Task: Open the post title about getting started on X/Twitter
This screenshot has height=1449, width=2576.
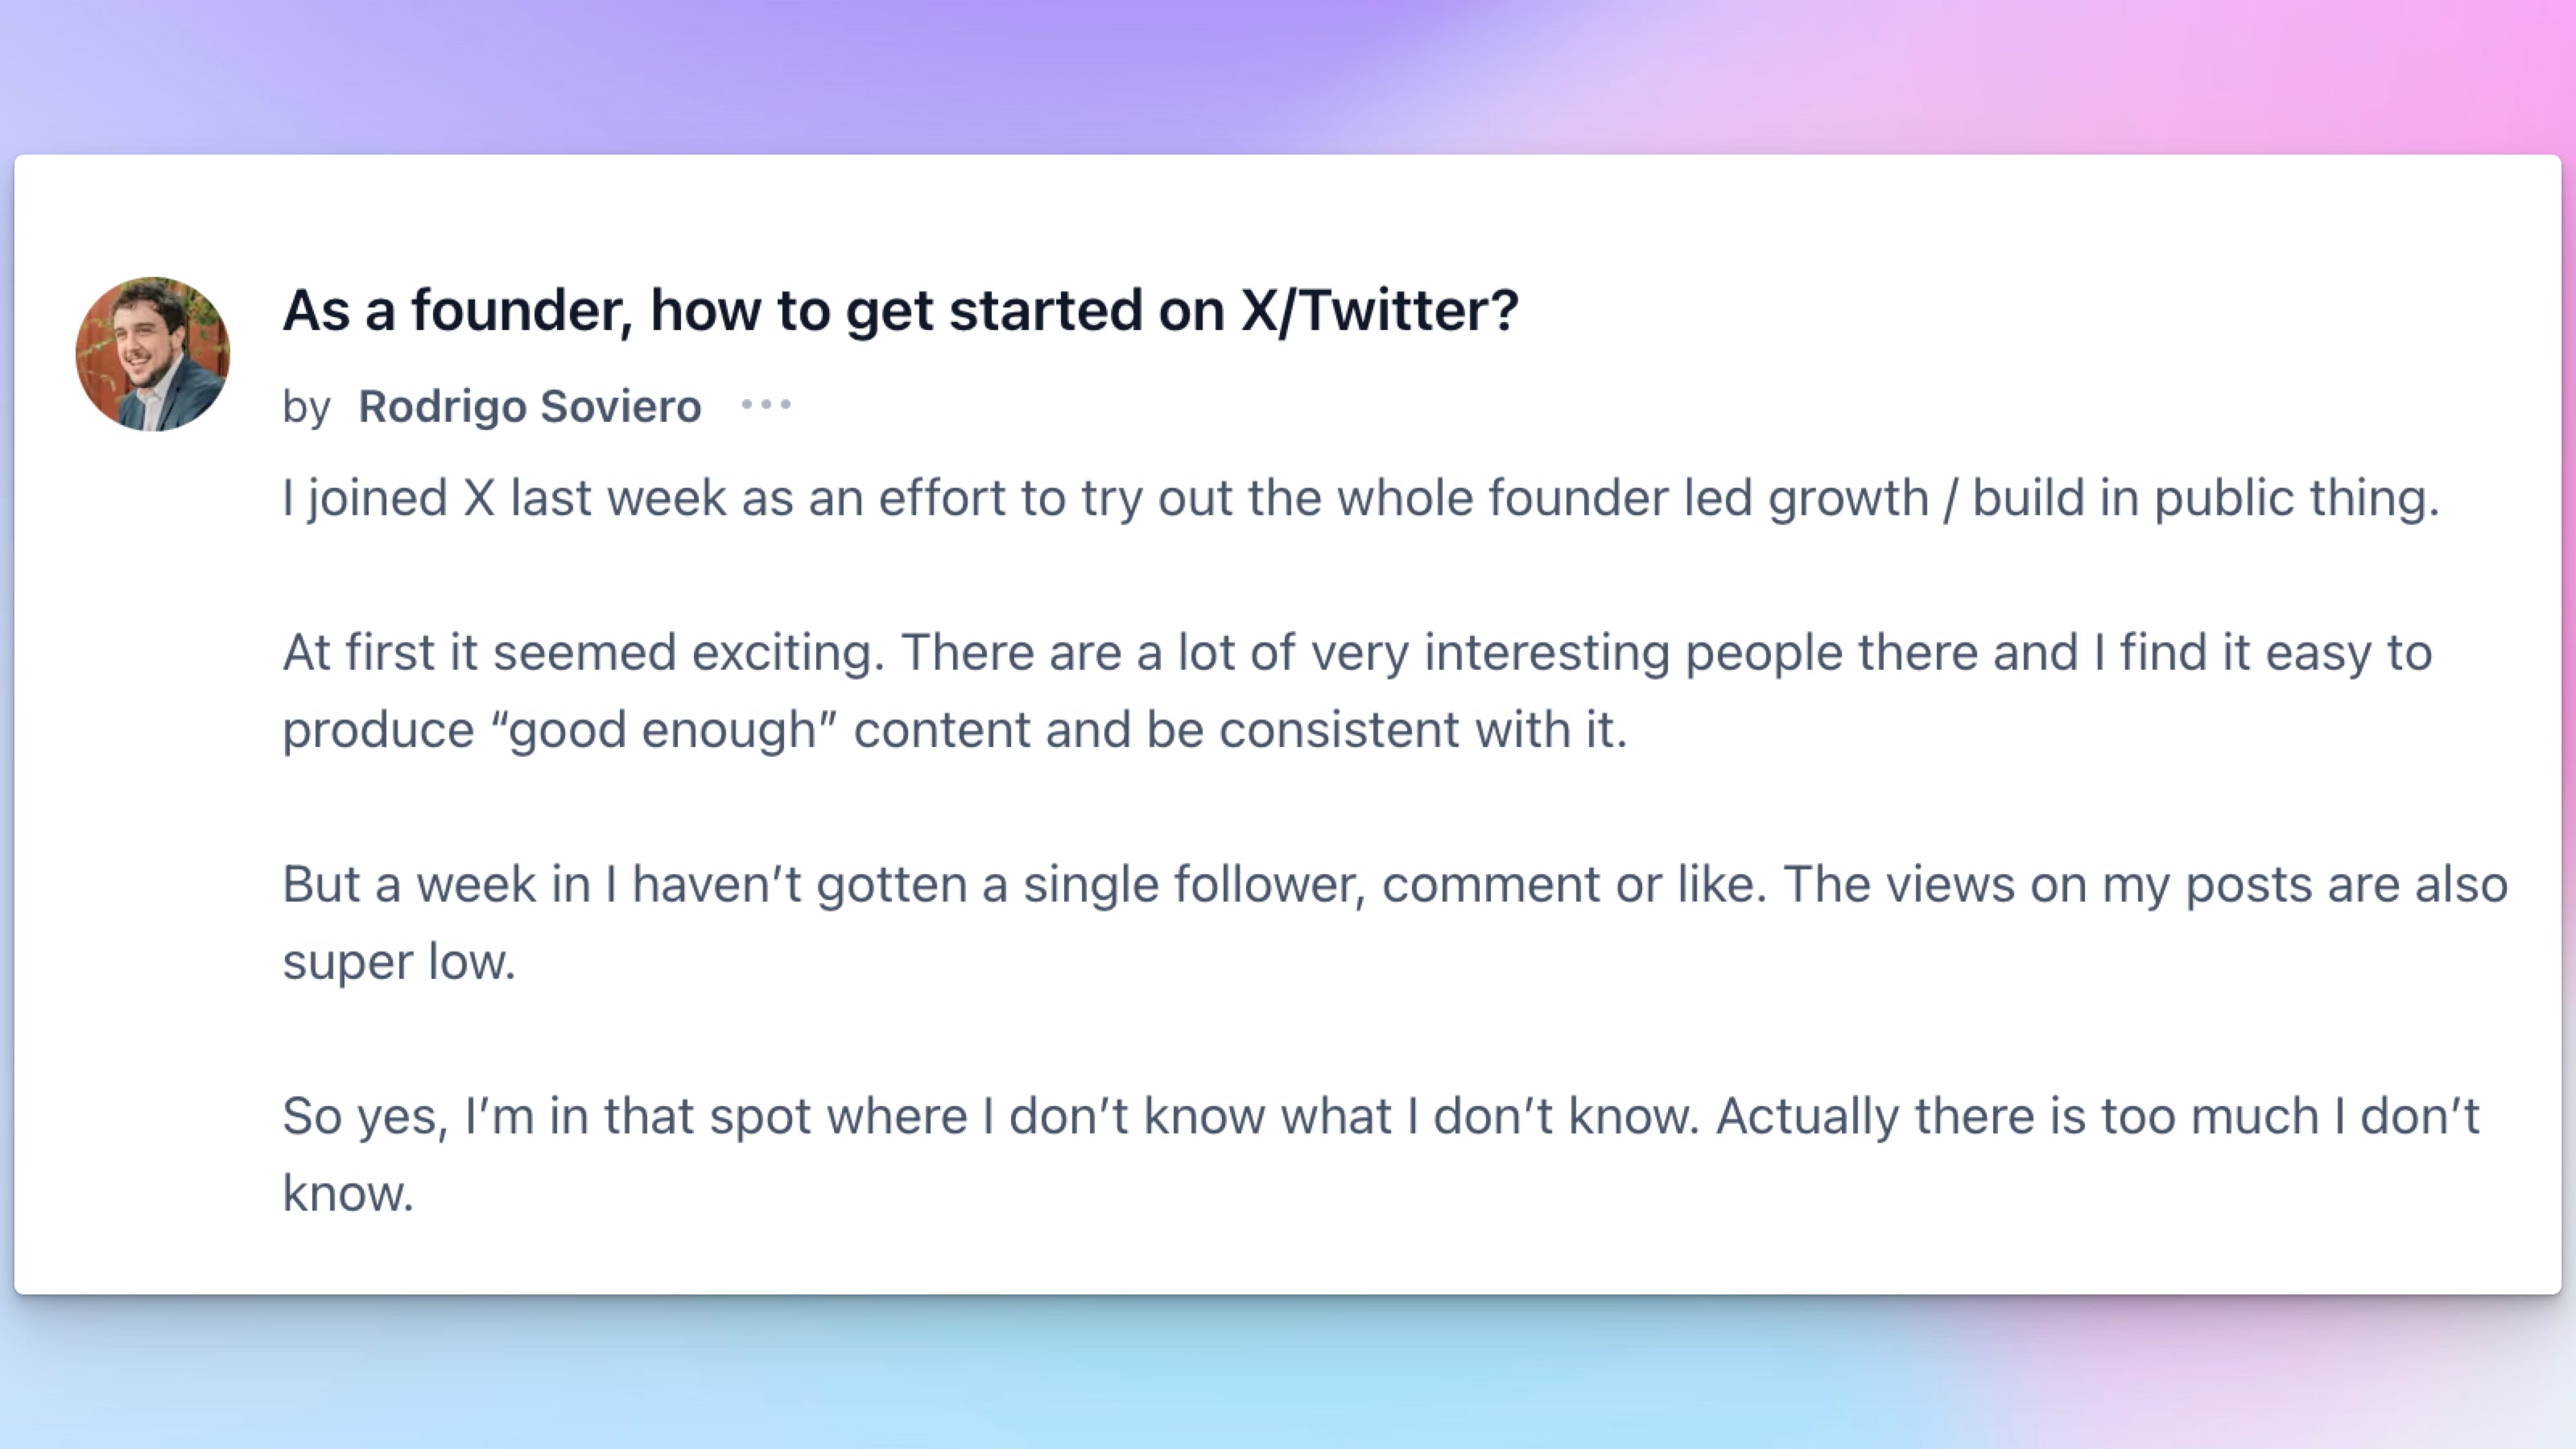Action: (x=900, y=310)
